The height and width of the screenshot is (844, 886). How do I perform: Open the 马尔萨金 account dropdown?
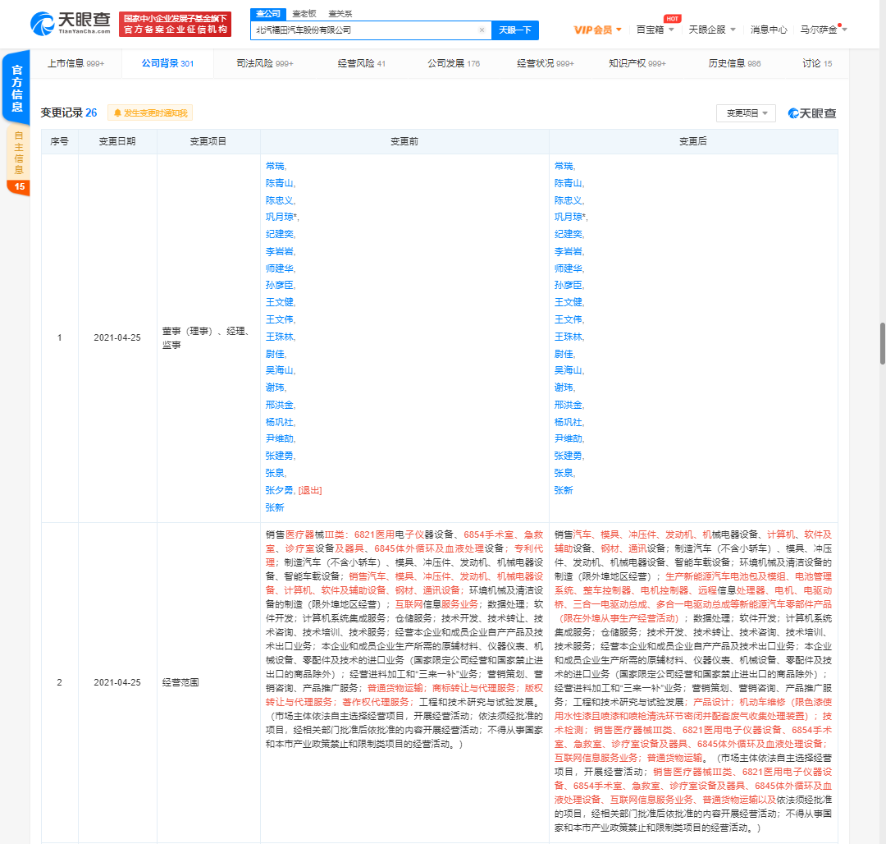[822, 29]
